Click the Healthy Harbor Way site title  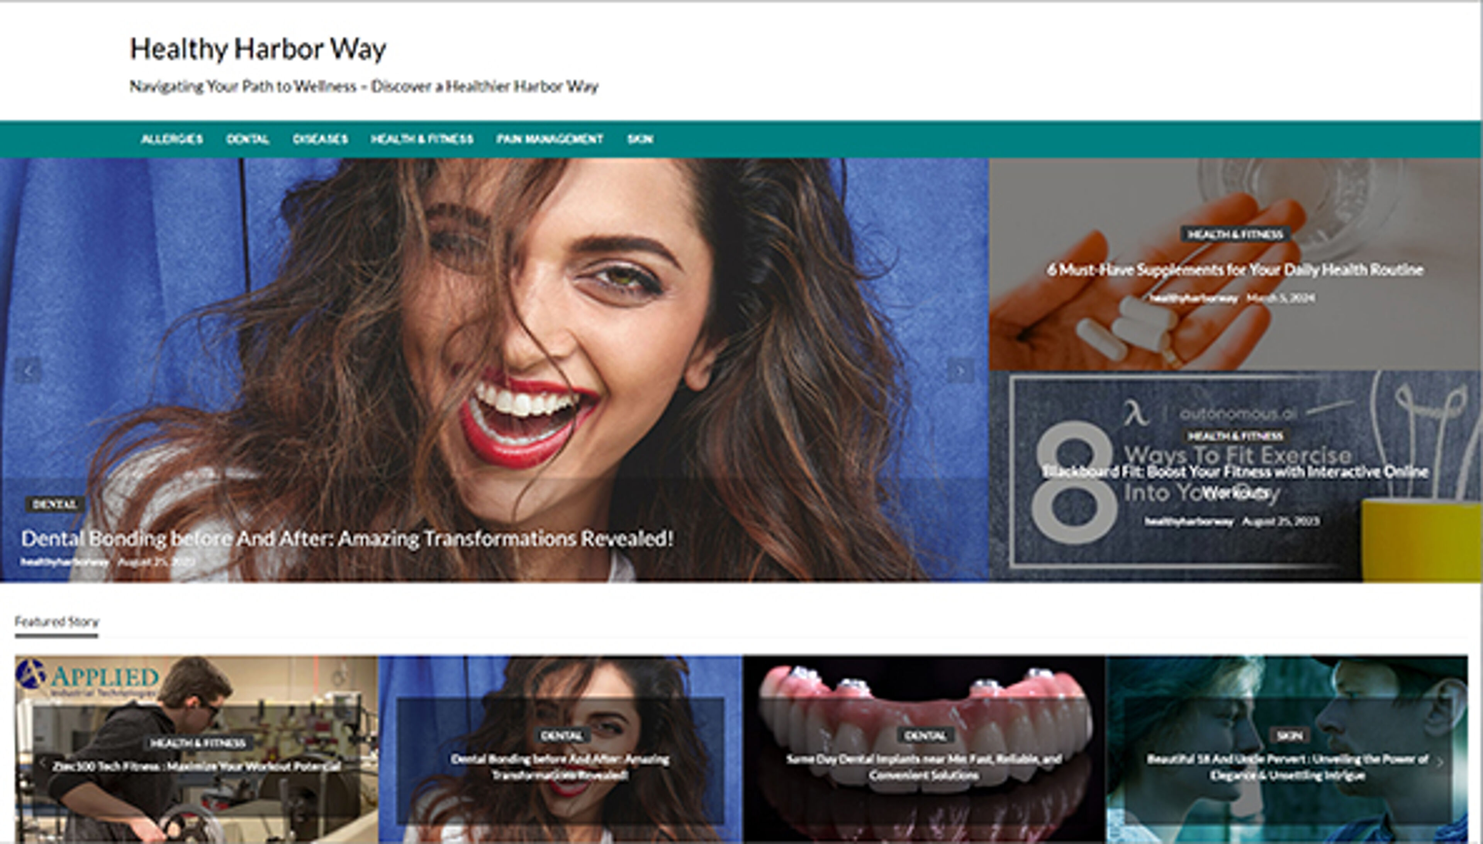coord(258,49)
